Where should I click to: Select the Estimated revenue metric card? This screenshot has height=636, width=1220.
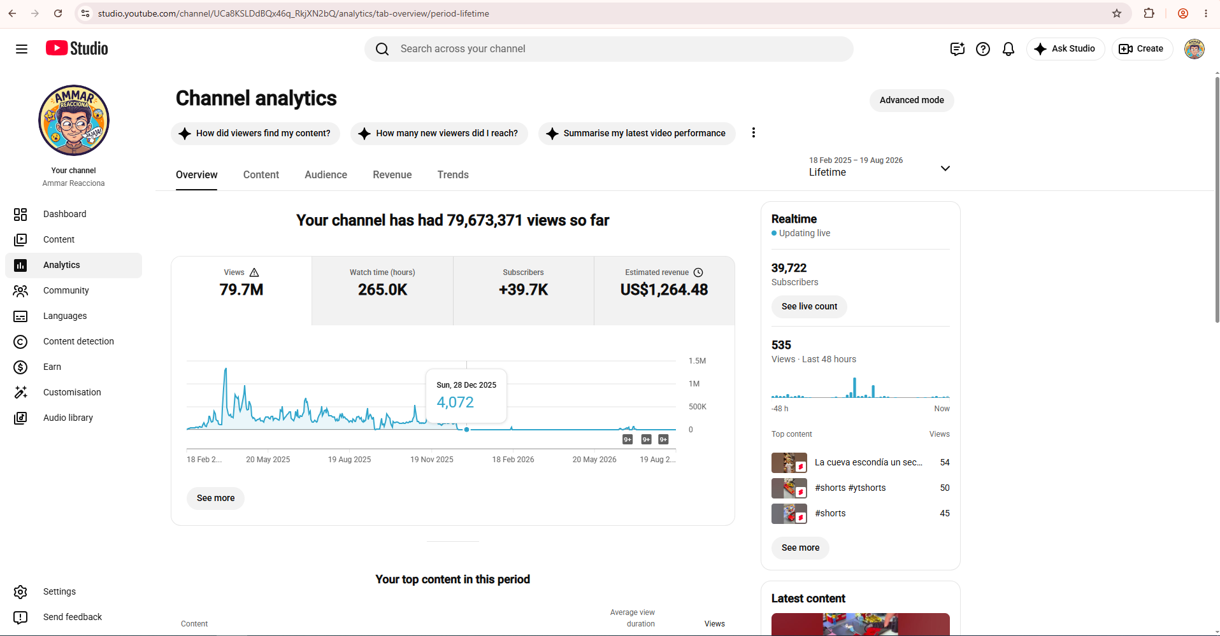[x=664, y=291]
